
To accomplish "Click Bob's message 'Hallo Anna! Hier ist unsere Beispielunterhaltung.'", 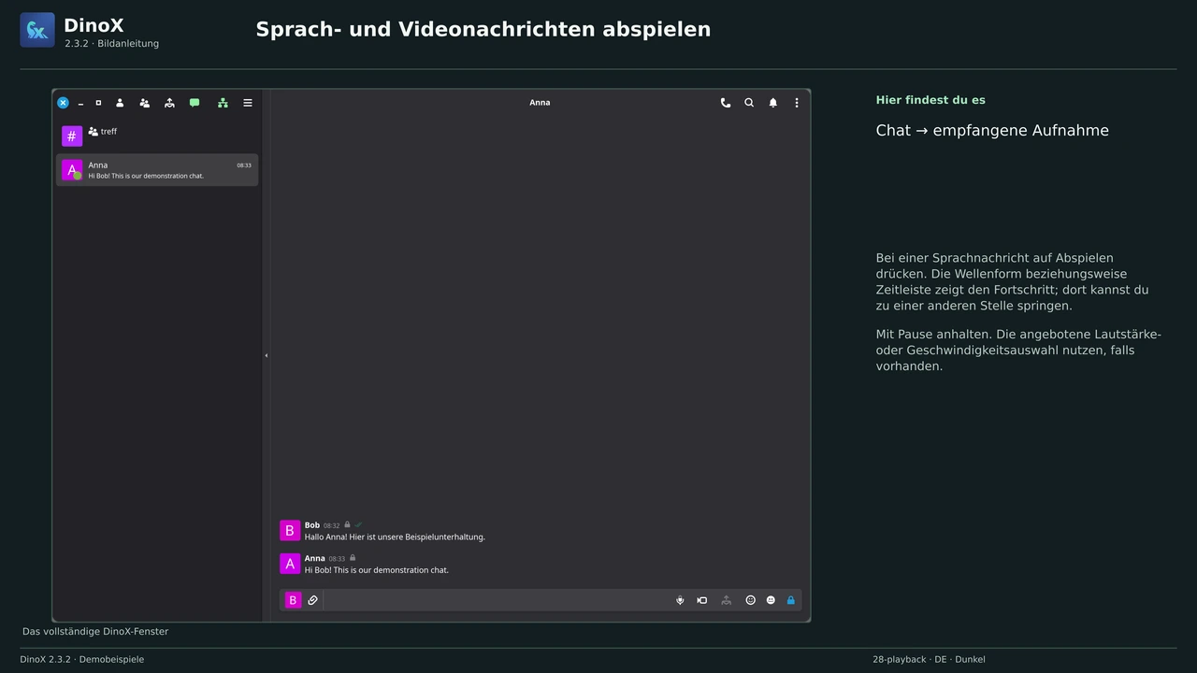I will click(x=395, y=537).
